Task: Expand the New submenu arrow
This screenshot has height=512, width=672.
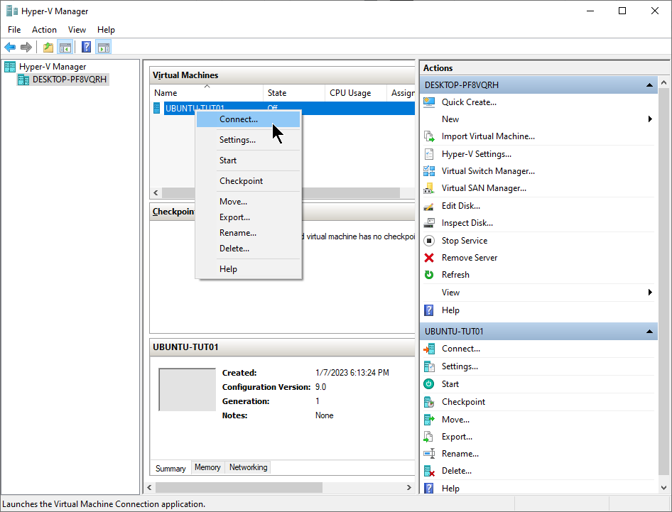Action: [650, 119]
